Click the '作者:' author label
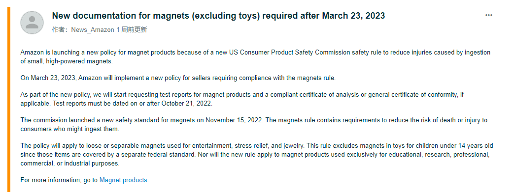Viewport: 514px width, 192px height. tap(61, 30)
